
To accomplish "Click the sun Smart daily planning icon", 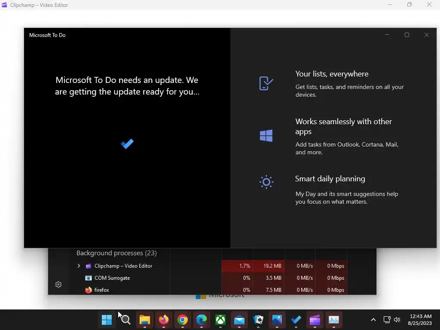I will coord(266,182).
